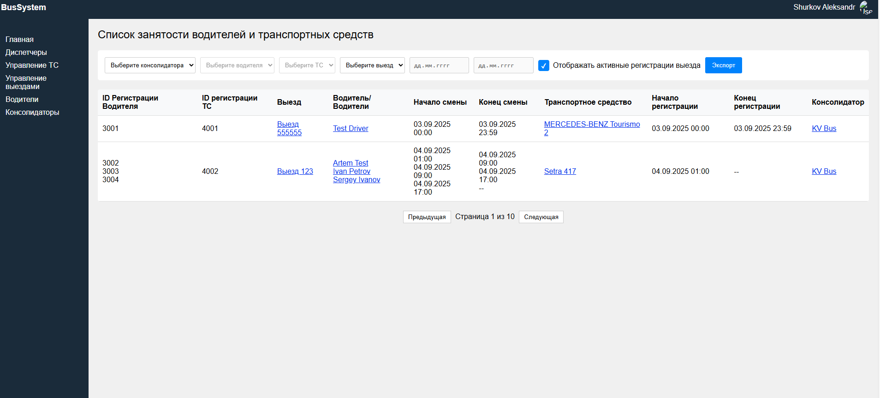The height and width of the screenshot is (398, 880).
Task: Open the Выезд 555555 link
Action: [289, 129]
